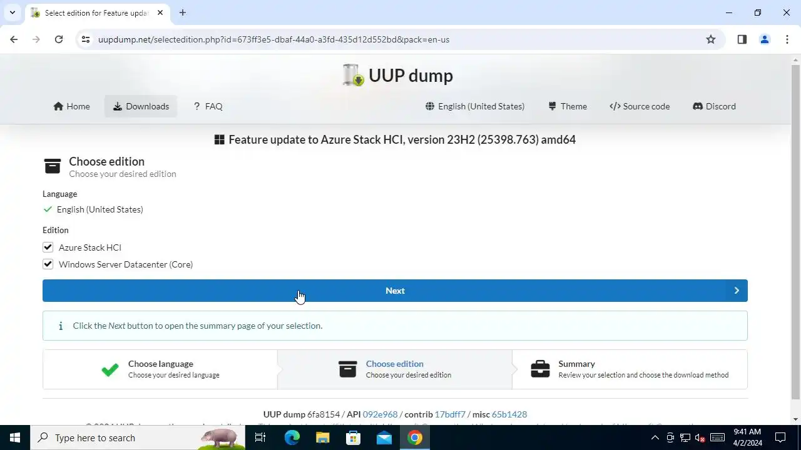View site information icon in address bar
This screenshot has width=801, height=450.
[86, 39]
